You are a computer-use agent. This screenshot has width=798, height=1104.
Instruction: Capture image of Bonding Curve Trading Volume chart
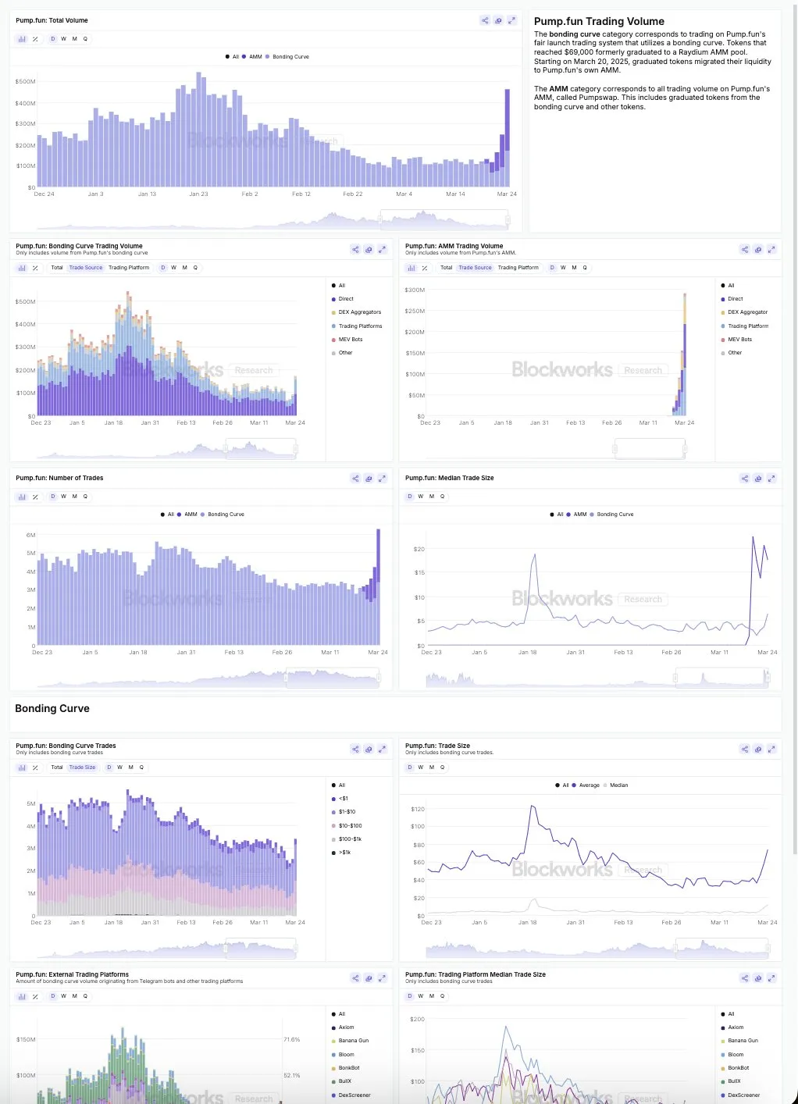(x=369, y=250)
